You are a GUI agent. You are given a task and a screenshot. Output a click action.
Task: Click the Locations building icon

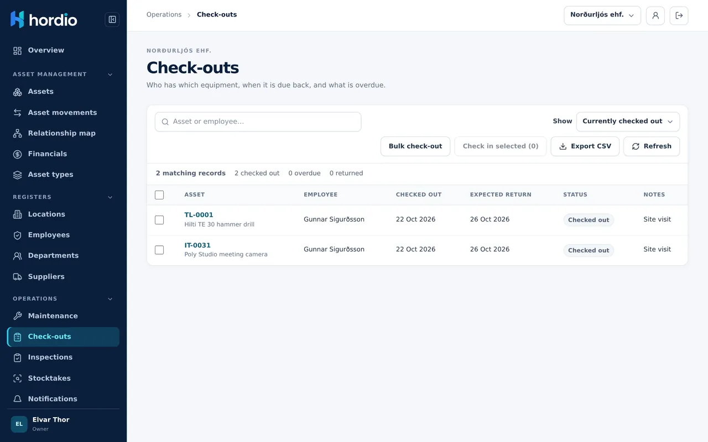point(18,214)
